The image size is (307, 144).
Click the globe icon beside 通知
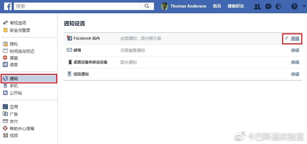(5, 78)
